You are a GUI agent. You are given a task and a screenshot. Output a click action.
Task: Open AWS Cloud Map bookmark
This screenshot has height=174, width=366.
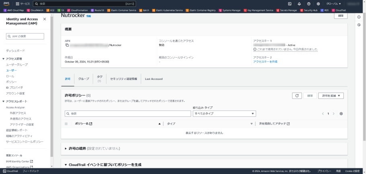pyautogui.click(x=14, y=10)
